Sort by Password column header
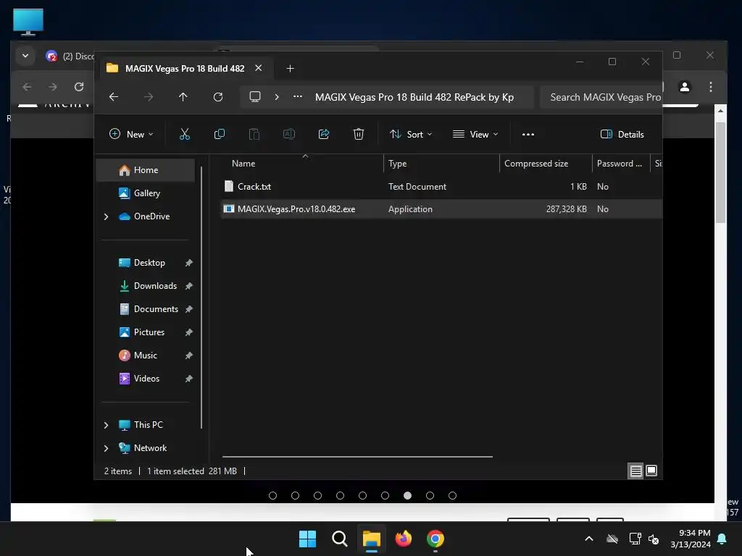 (x=621, y=164)
